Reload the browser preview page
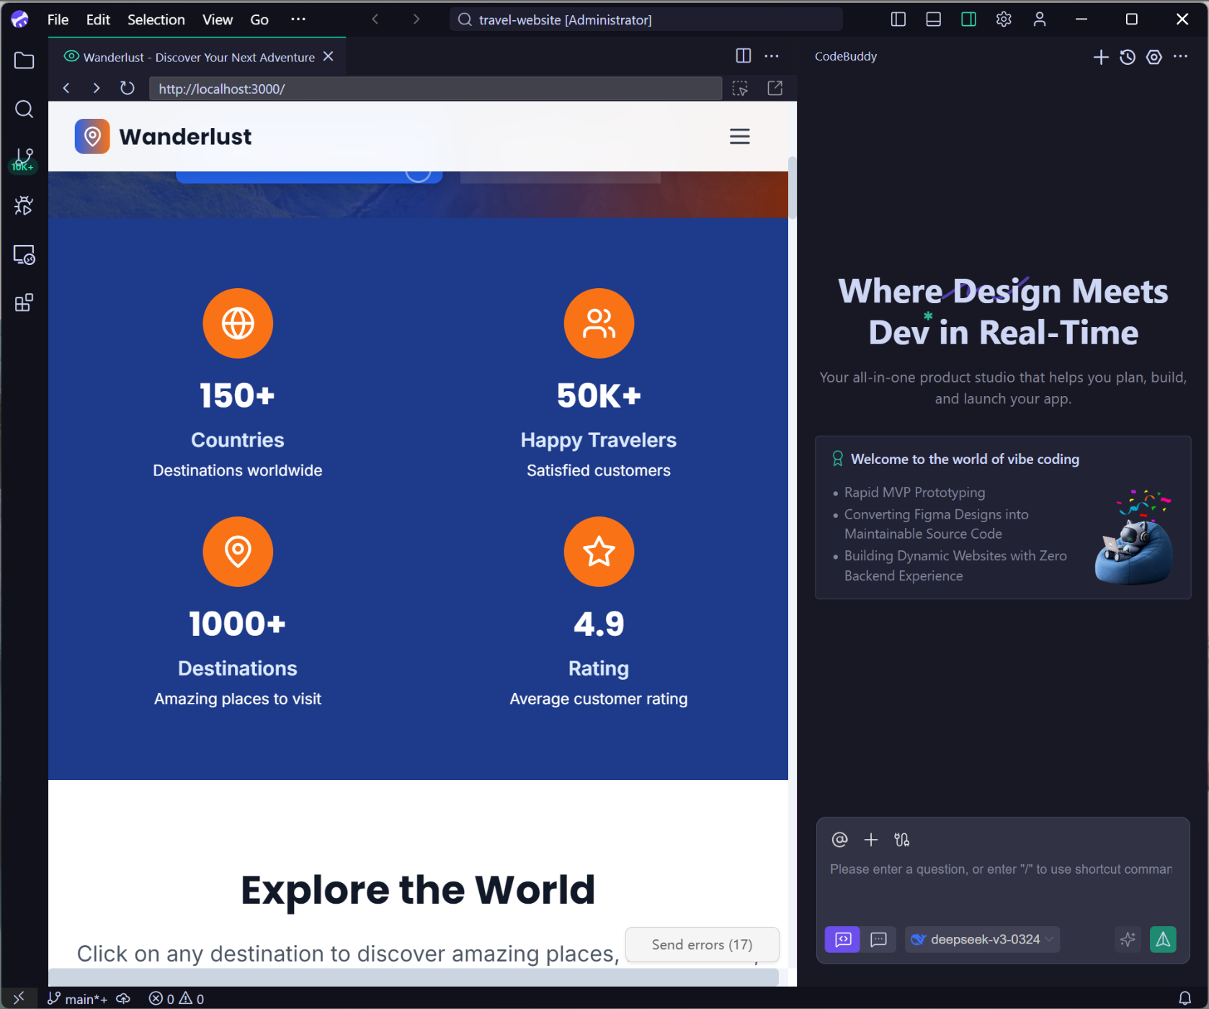Viewport: 1209px width, 1009px height. click(128, 89)
